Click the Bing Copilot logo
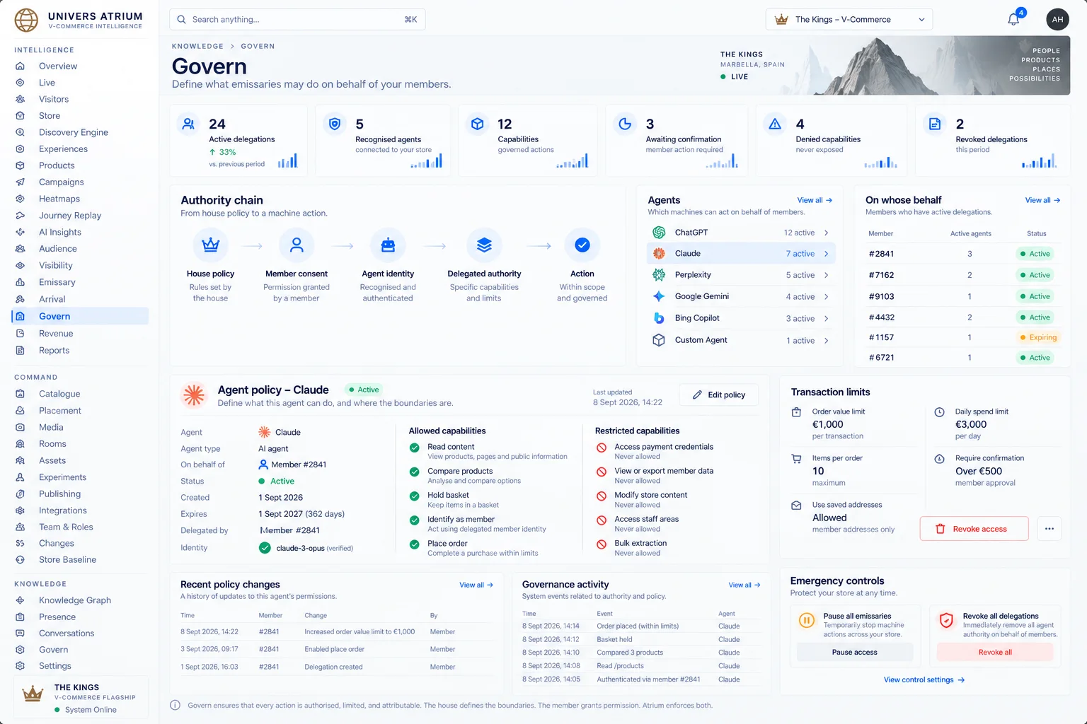The width and height of the screenshot is (1087, 724). (x=659, y=318)
